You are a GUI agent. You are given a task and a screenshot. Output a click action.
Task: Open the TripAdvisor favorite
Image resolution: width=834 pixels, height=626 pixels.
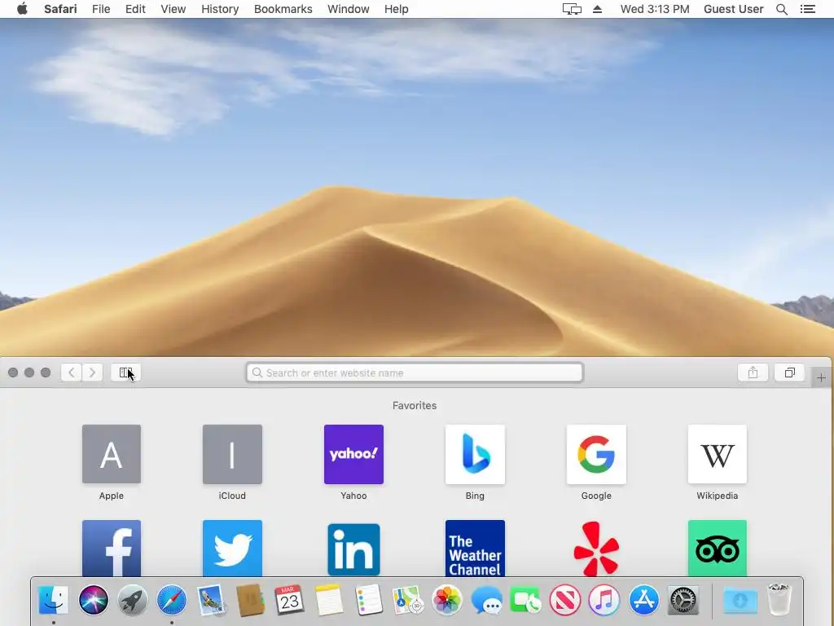717,549
